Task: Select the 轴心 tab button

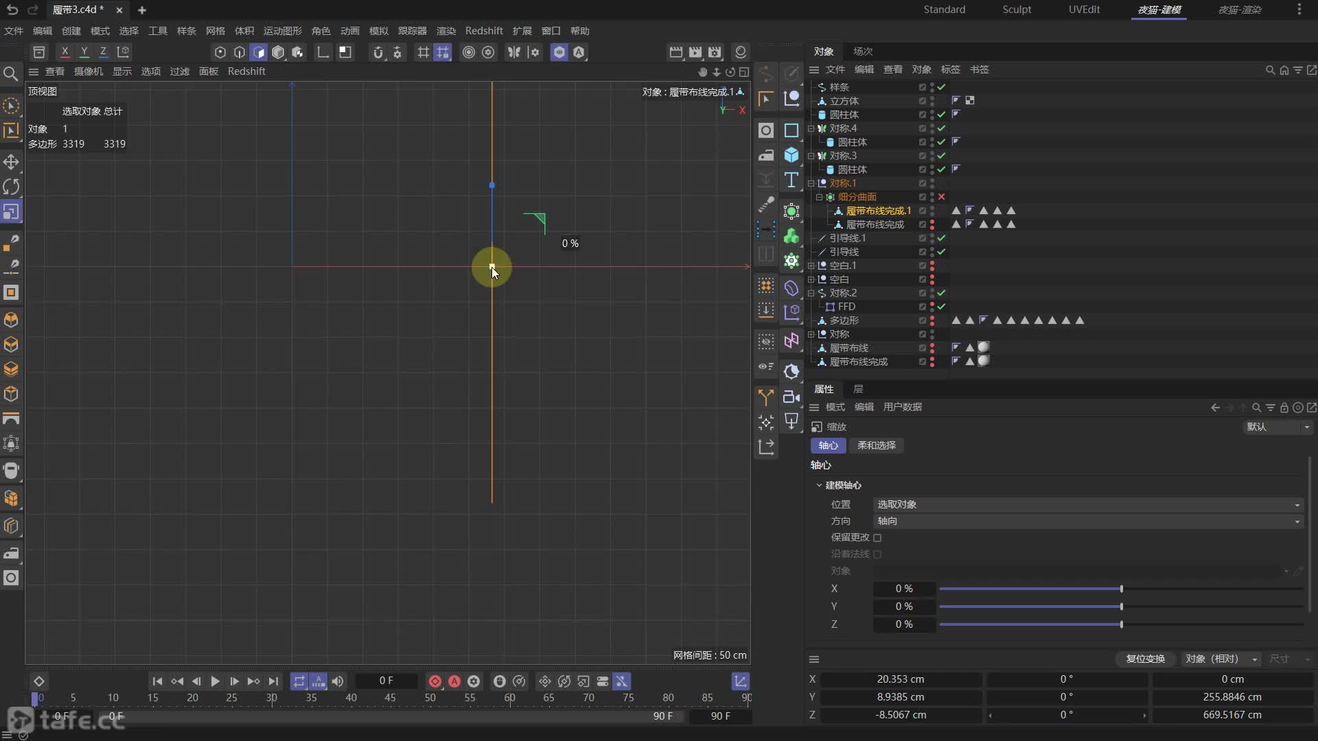Action: (829, 446)
